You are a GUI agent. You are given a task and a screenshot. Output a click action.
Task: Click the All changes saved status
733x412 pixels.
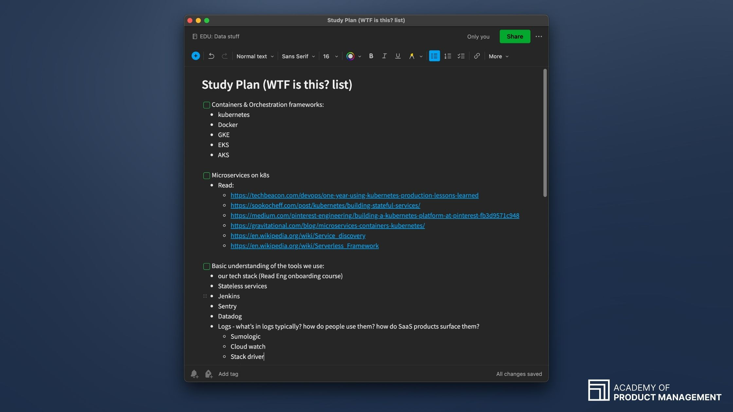(519, 374)
